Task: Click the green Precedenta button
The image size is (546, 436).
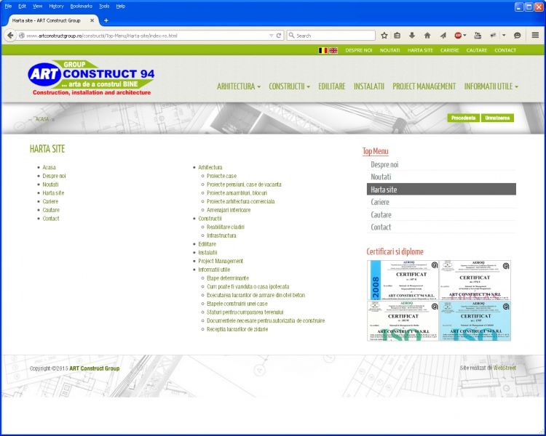Action: point(463,118)
